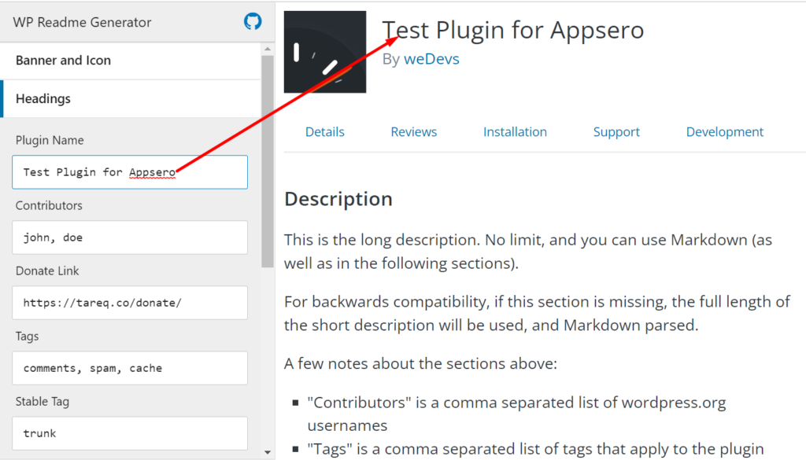Image resolution: width=806 pixels, height=460 pixels.
Task: Click the WP Readme Generator title
Action: [x=82, y=22]
